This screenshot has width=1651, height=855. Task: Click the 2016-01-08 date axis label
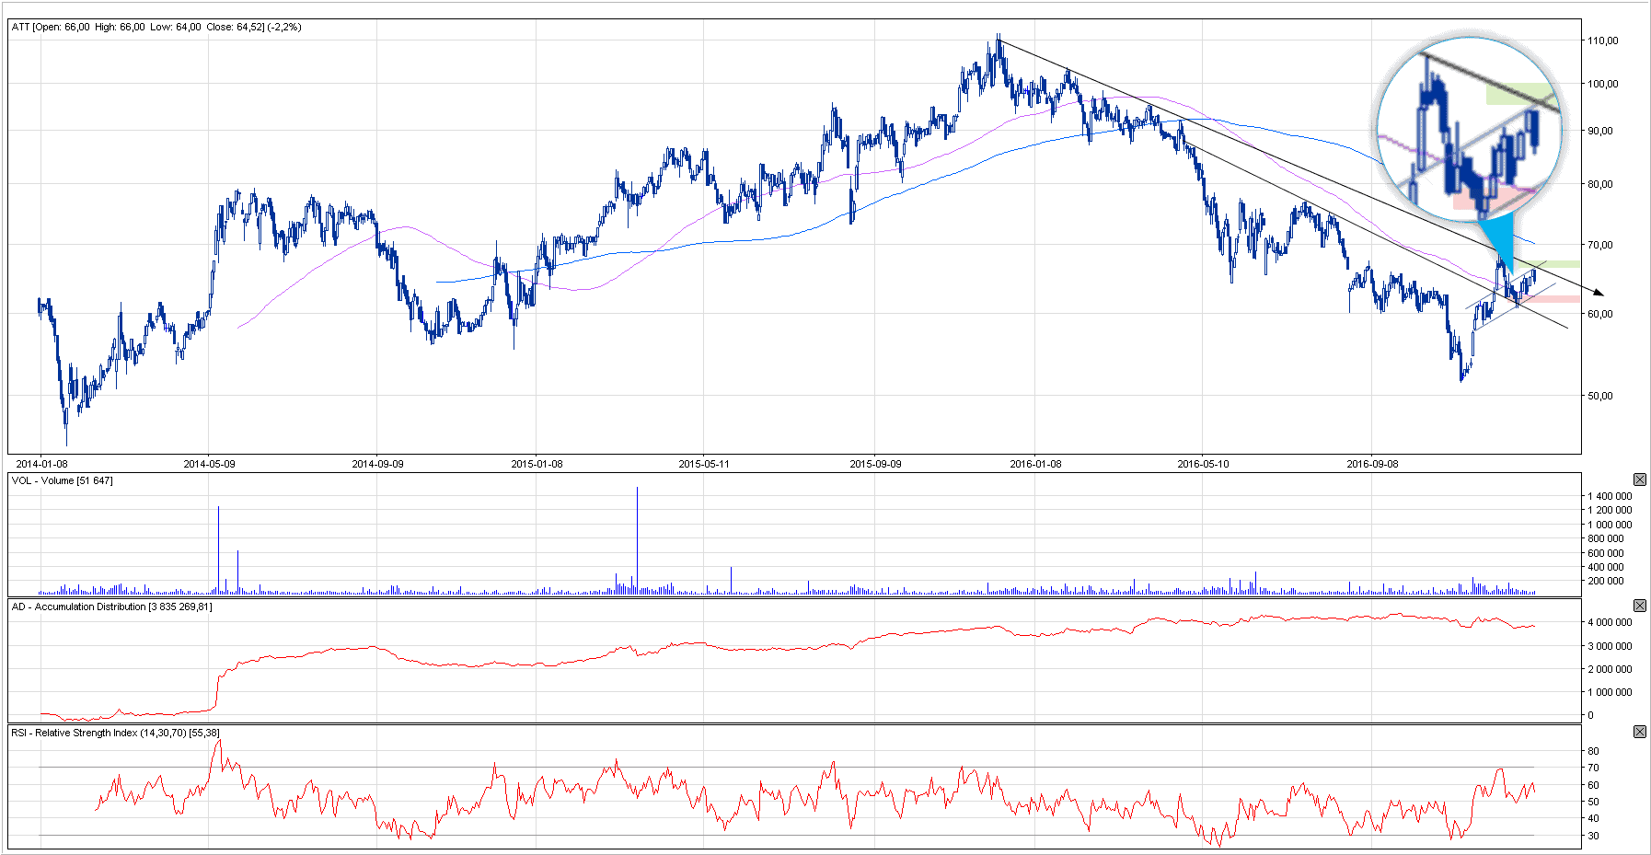point(1035,464)
